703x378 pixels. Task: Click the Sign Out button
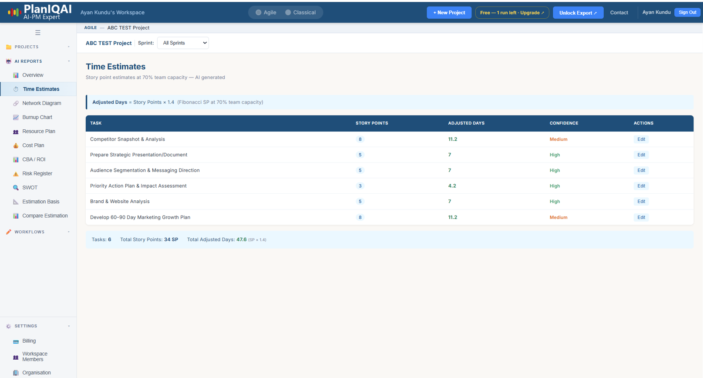[687, 12]
